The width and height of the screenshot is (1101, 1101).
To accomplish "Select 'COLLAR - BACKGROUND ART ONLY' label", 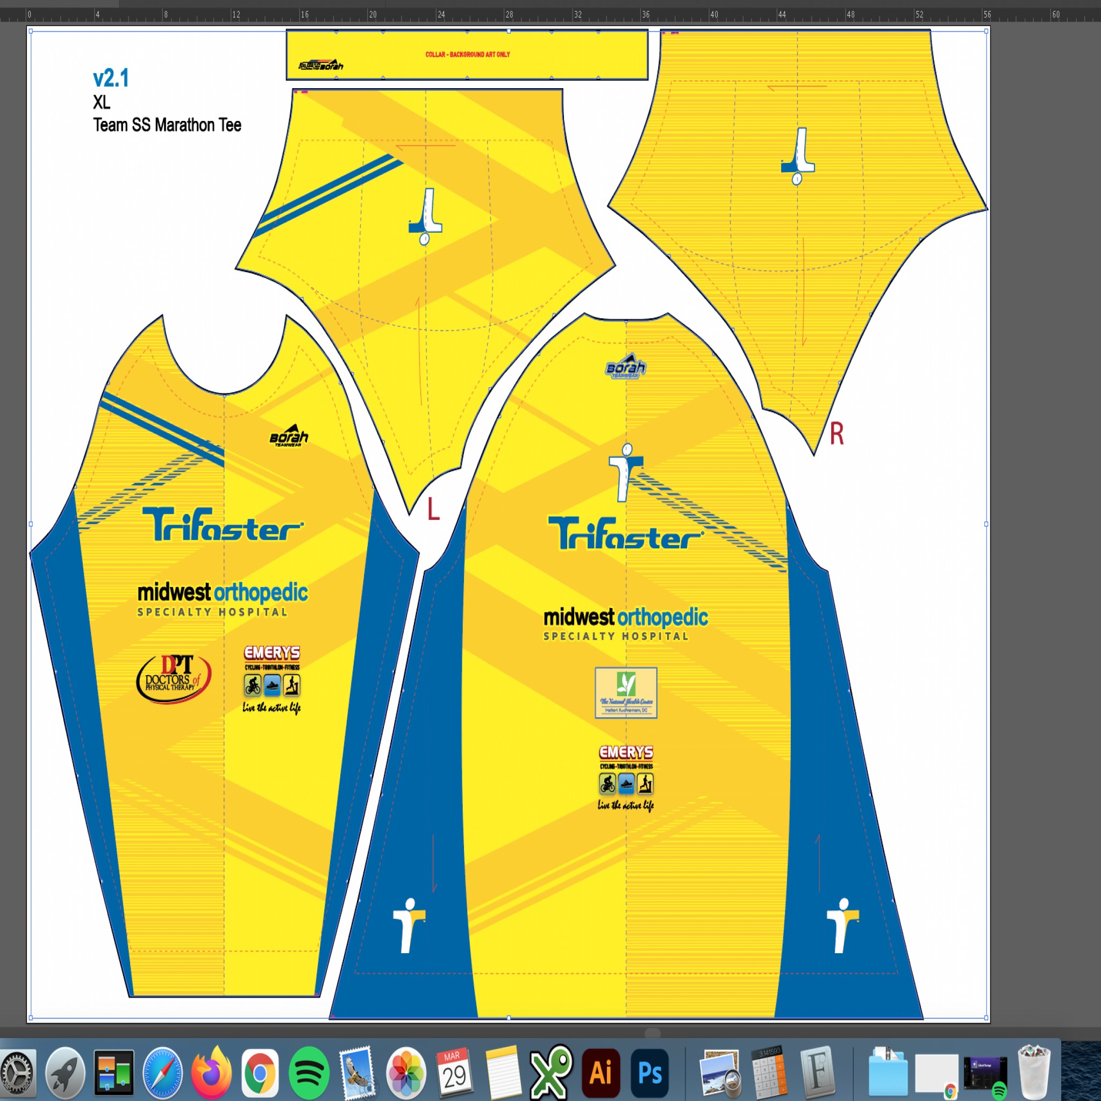I will 468,55.
